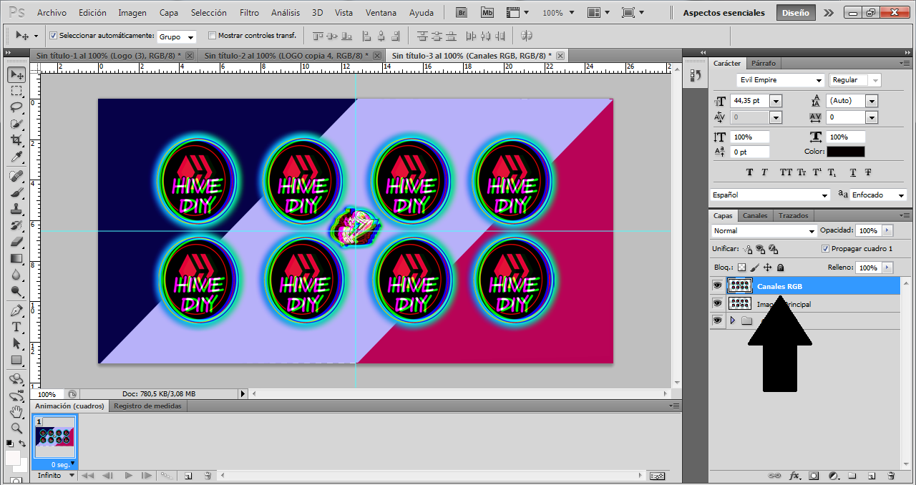916x485 pixels.
Task: Open the Archivo menu
Action: click(x=52, y=13)
